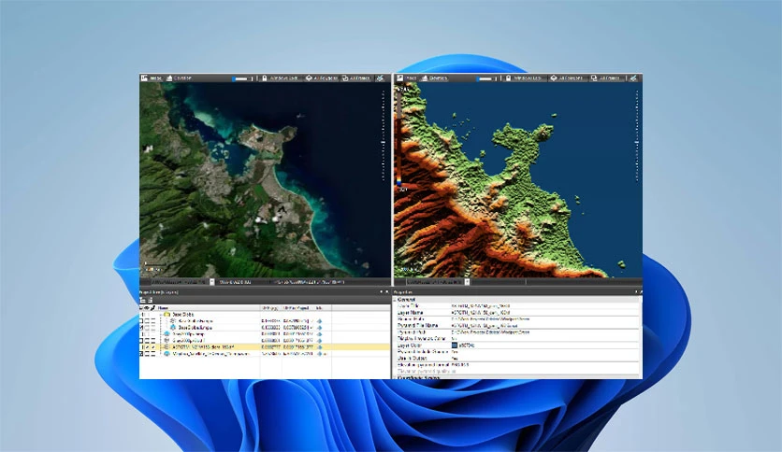This screenshot has width=782, height=452.
Task: Open the status bar dropdown under elevation viewer
Action: tap(467, 282)
